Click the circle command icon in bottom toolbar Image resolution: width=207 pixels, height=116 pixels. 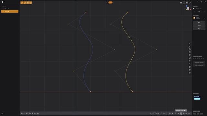point(156,113)
